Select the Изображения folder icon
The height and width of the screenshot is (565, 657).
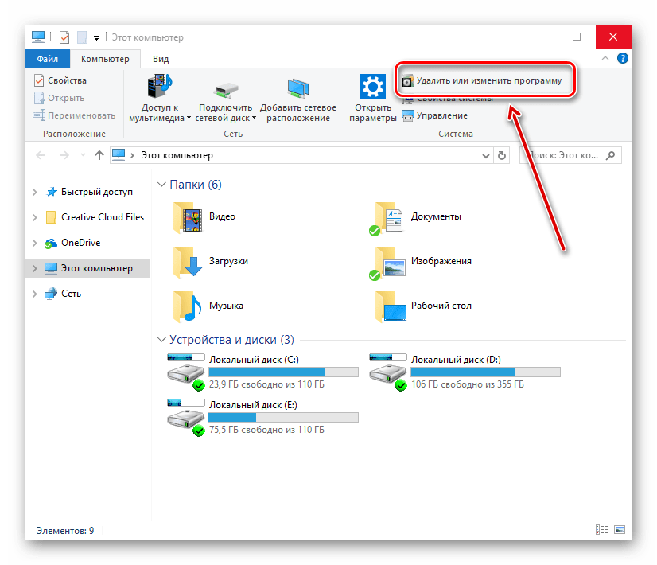click(x=387, y=263)
